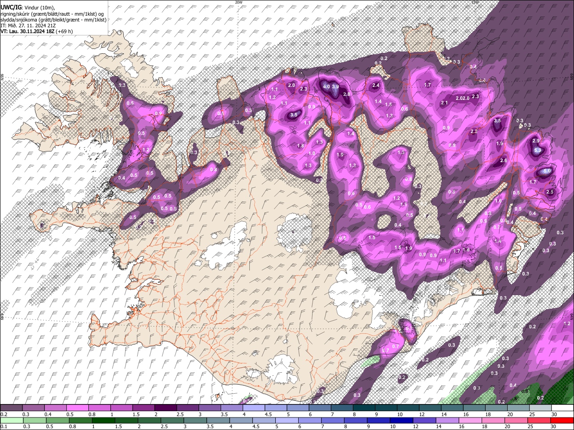This screenshot has height=430, width=574.
Task: Click the 'VT: Lau. 30.11.2024 18Z' valid time
Action: click(x=28, y=31)
